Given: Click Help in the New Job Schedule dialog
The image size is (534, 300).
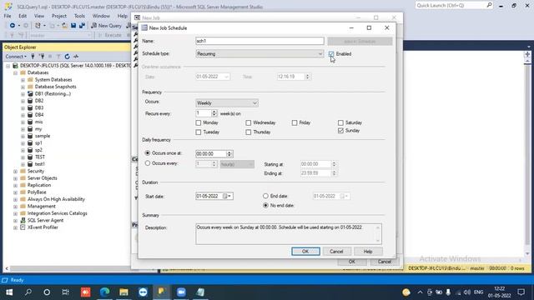Looking at the screenshot, I should pos(368,252).
